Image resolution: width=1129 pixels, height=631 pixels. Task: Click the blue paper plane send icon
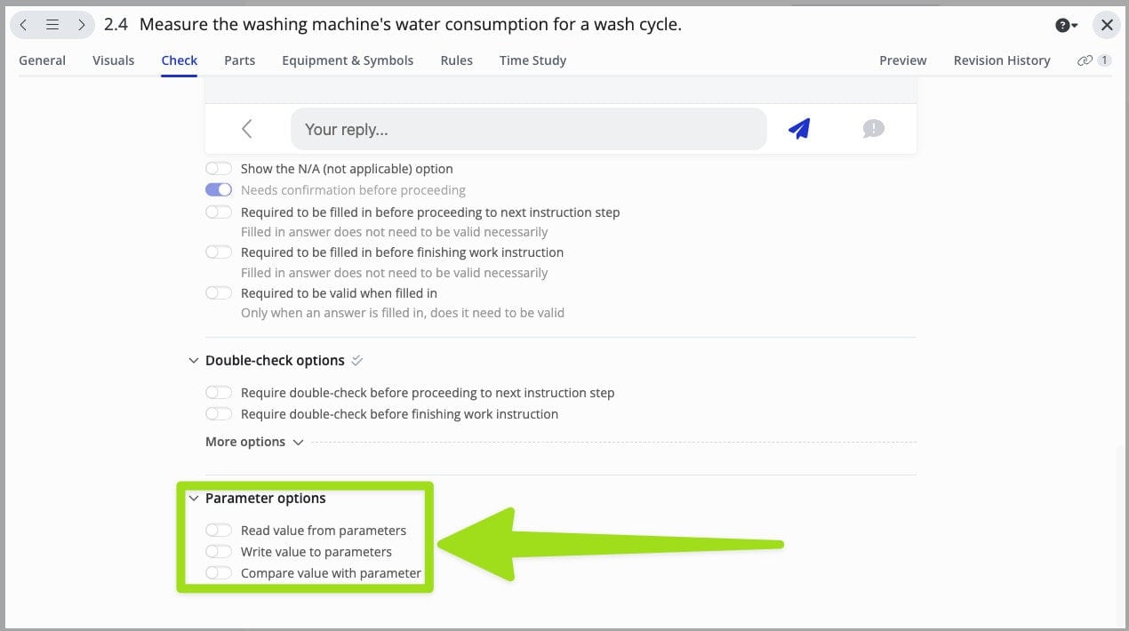(799, 129)
